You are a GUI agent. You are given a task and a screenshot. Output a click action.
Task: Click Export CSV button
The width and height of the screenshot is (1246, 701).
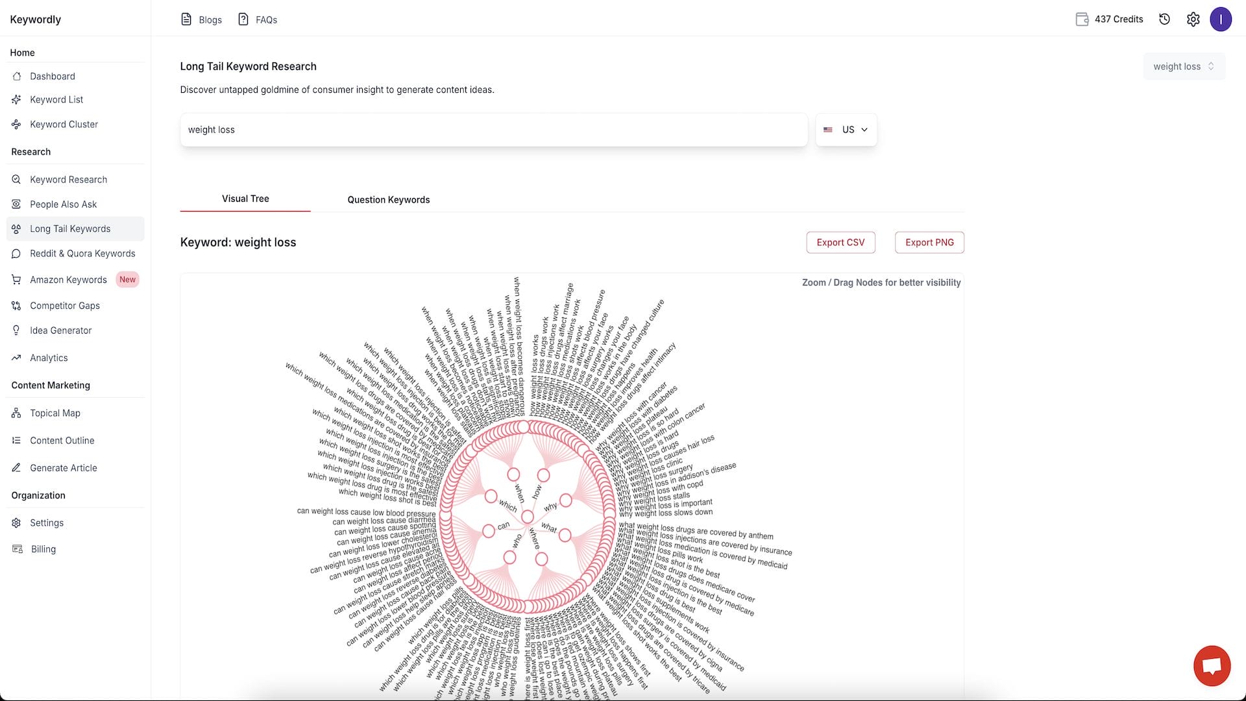(840, 242)
